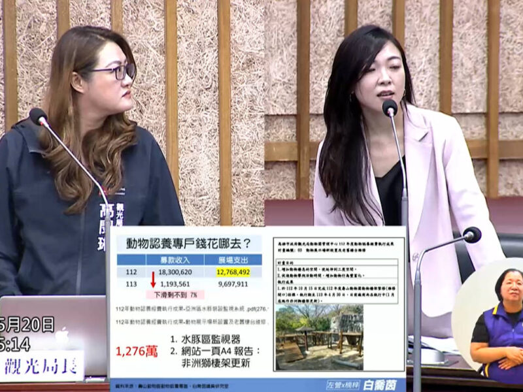Click the 左營x楠梓 district tag

pyautogui.click(x=343, y=385)
